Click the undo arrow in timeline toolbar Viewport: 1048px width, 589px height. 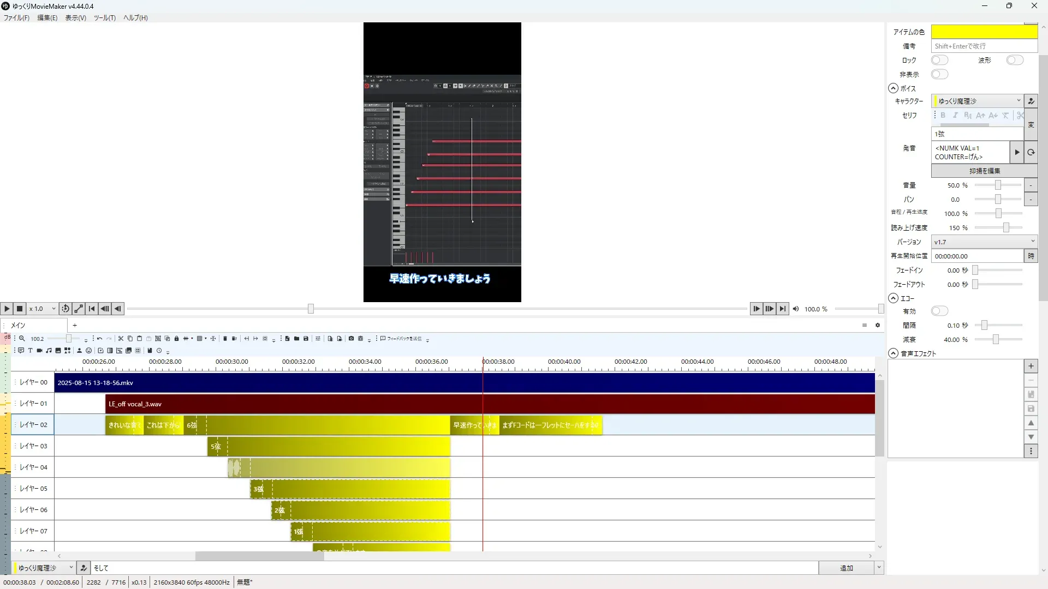pos(99,339)
